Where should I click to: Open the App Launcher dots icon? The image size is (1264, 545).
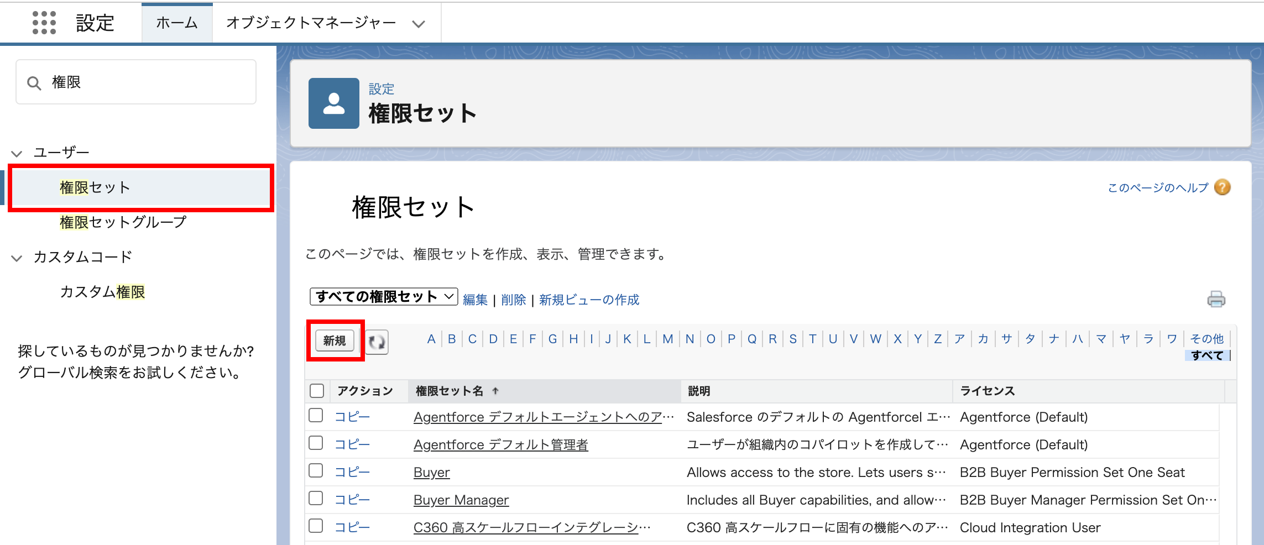[44, 23]
